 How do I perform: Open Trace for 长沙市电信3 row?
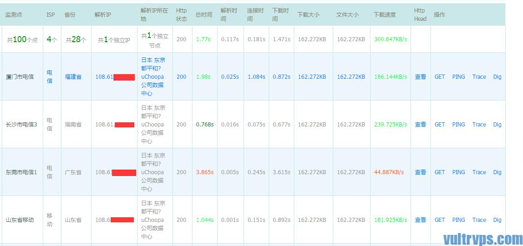pos(479,125)
